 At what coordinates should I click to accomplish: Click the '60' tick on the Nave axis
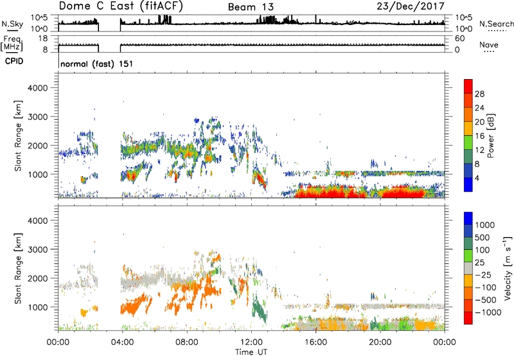click(x=460, y=39)
